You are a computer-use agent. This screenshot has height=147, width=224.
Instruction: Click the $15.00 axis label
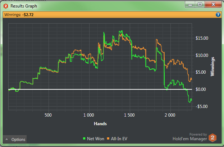coord(202,38)
